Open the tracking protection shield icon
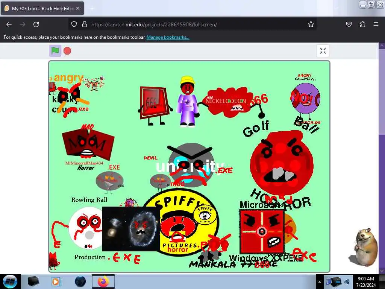Viewport: 385px width, 289px height. (x=74, y=24)
